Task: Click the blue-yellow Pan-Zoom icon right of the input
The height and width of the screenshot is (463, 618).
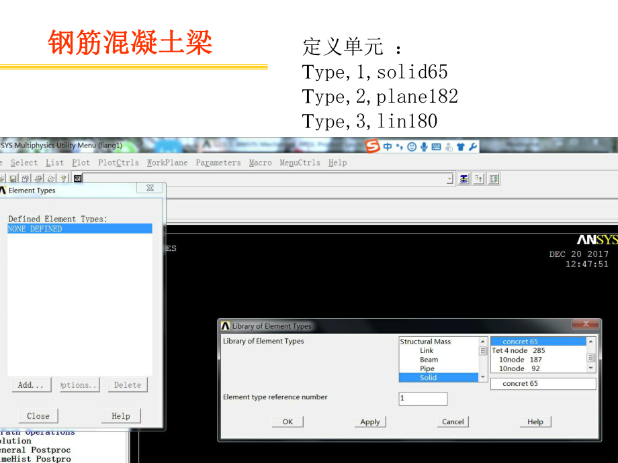Action: (x=463, y=178)
